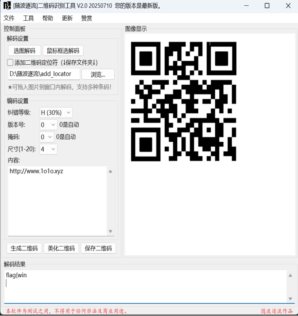Click the 美化二维码 button
This screenshot has width=298, height=316.
click(61, 248)
